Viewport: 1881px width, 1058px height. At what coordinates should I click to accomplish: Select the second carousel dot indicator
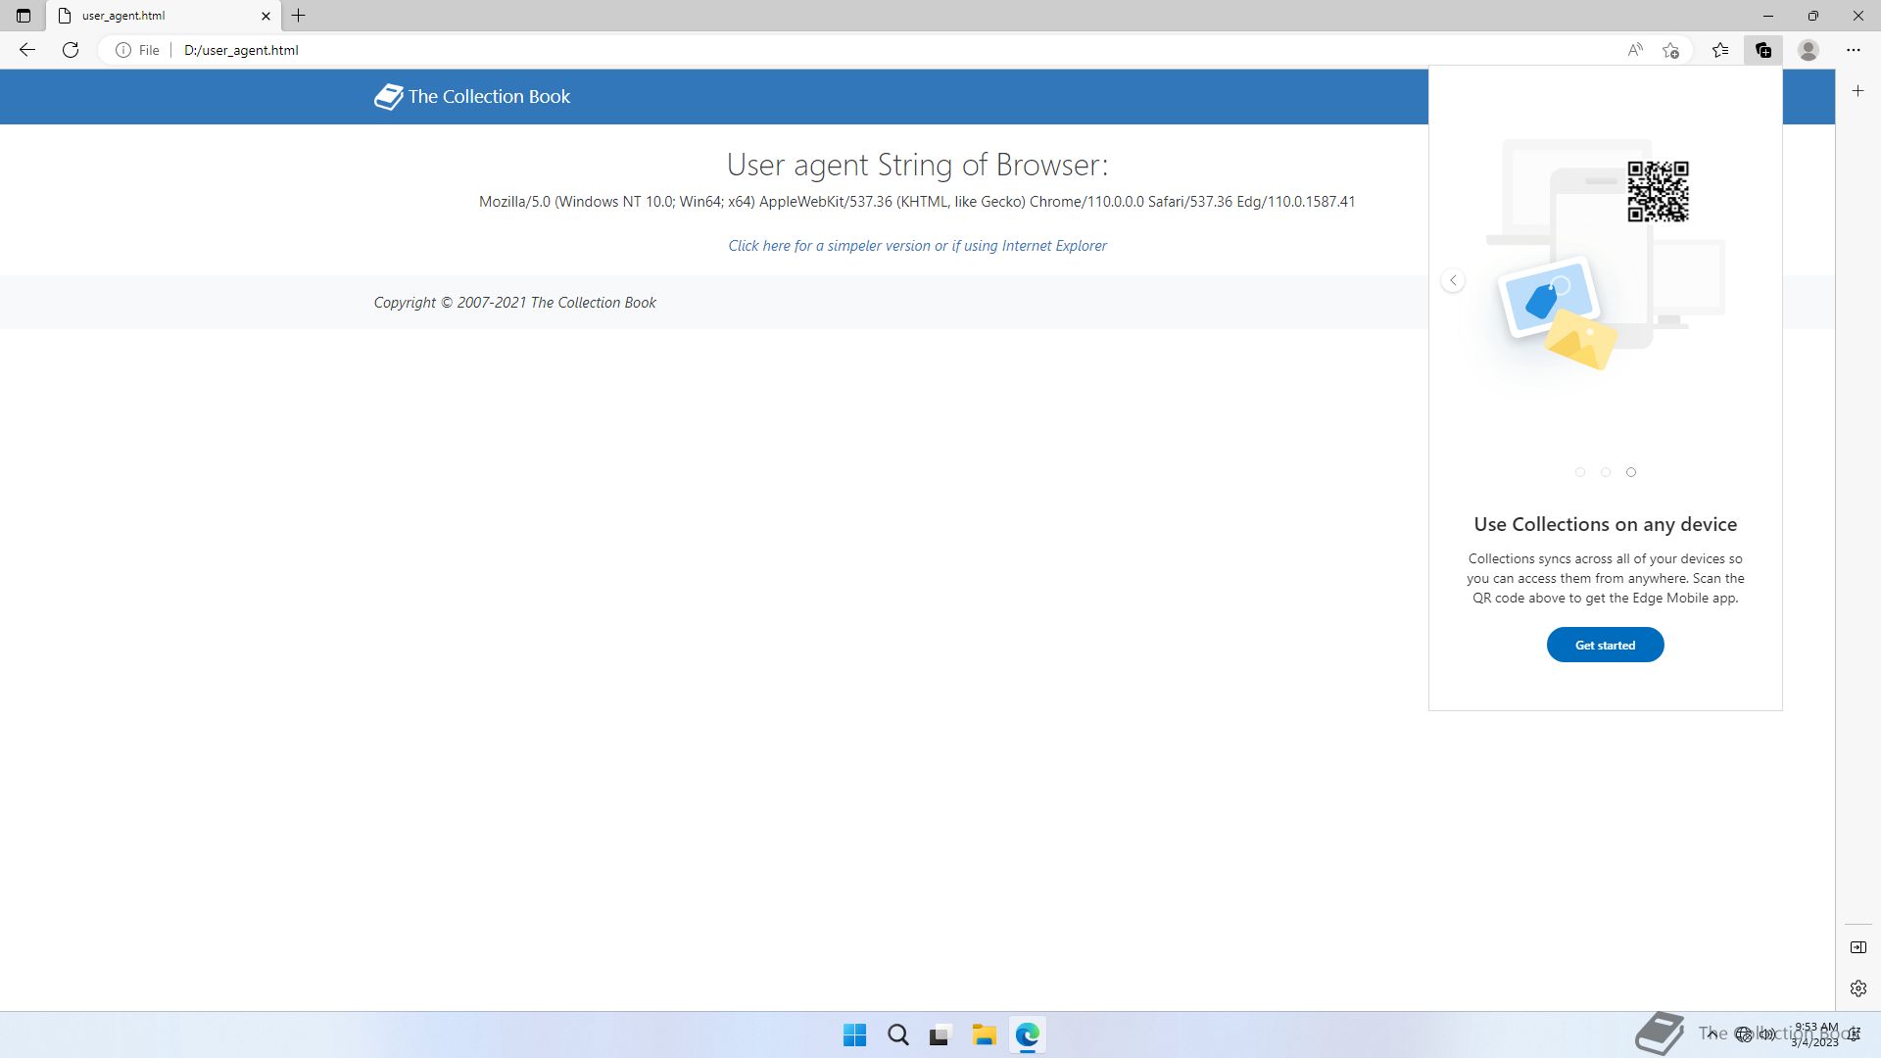[1606, 472]
